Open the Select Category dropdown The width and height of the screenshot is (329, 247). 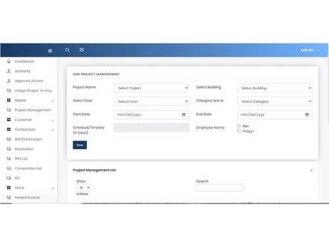275,101
